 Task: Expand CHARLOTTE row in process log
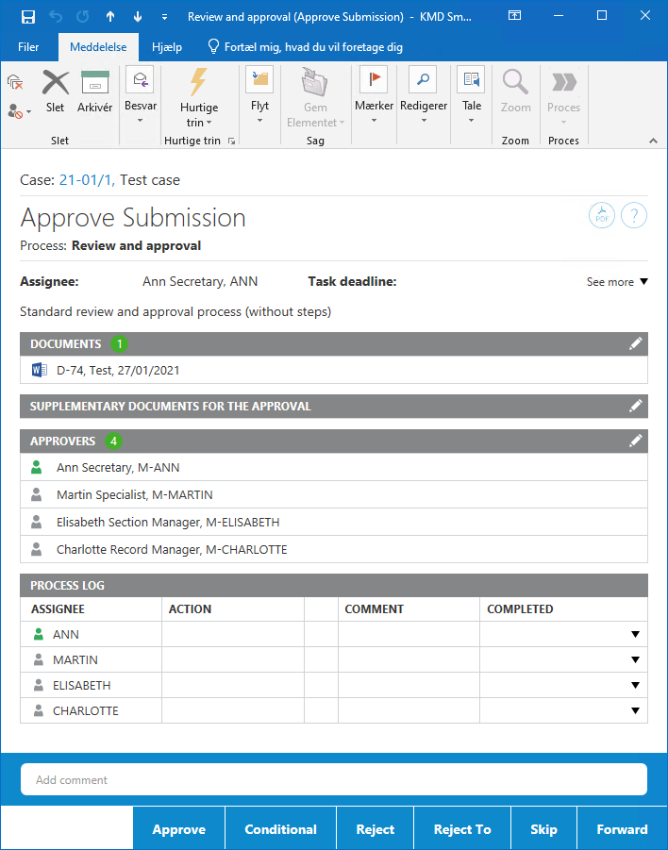635,711
